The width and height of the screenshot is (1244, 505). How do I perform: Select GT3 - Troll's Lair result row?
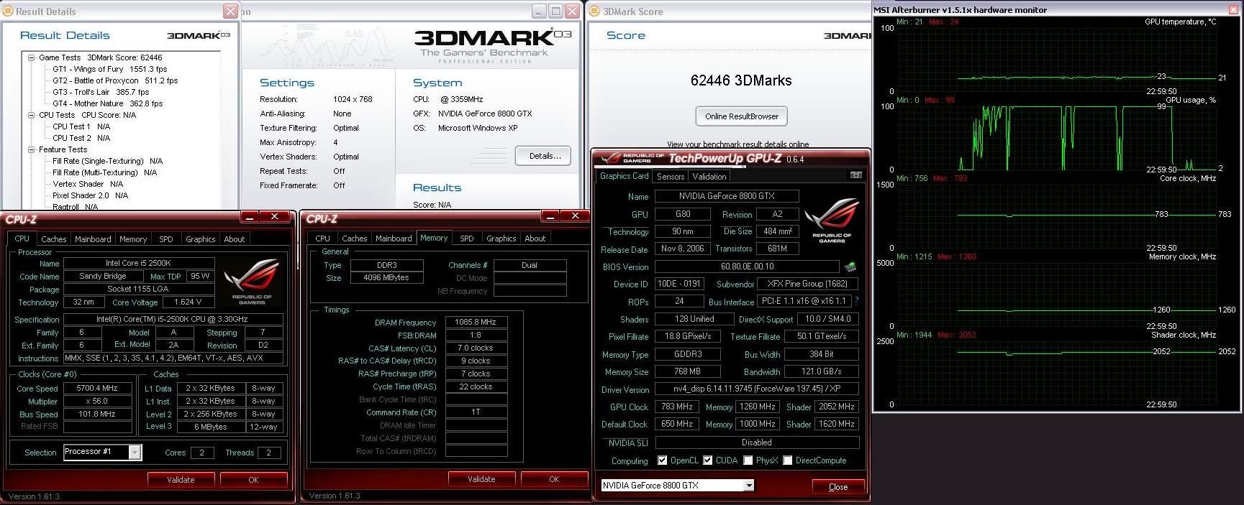[101, 92]
